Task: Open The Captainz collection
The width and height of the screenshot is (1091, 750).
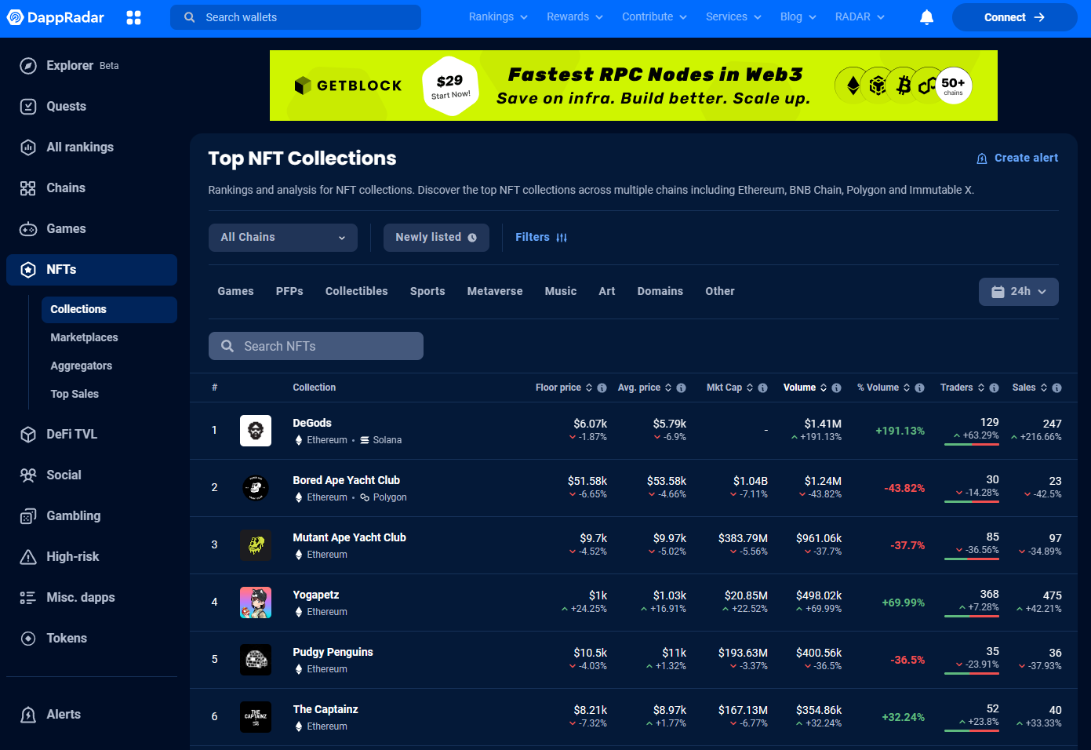Action: (x=325, y=709)
